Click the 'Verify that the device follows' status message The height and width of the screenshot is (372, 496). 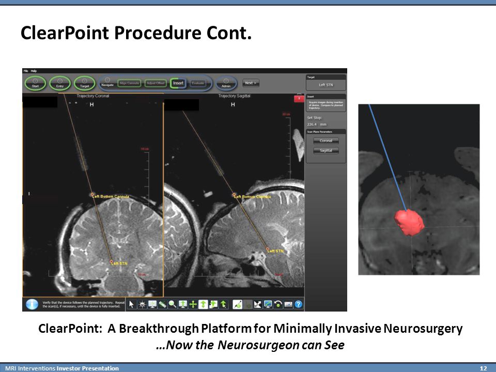(84, 304)
